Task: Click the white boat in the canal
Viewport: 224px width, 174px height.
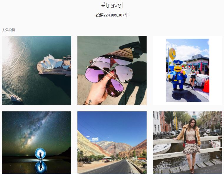Action: click(x=162, y=149)
